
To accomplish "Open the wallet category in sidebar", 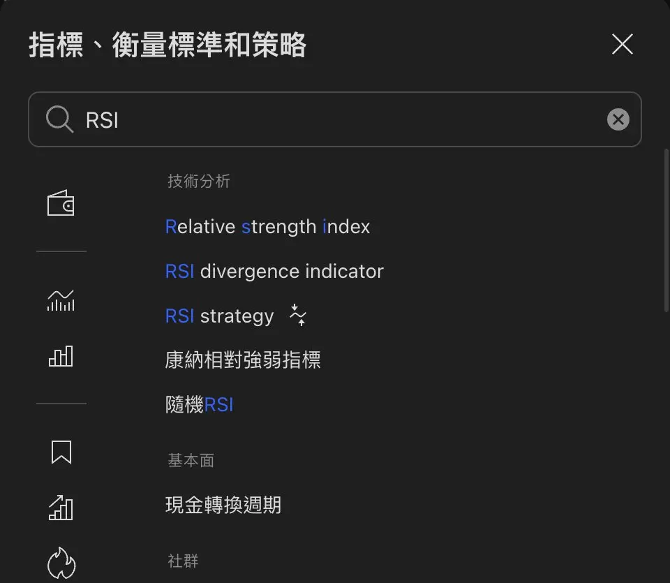I will tap(61, 203).
